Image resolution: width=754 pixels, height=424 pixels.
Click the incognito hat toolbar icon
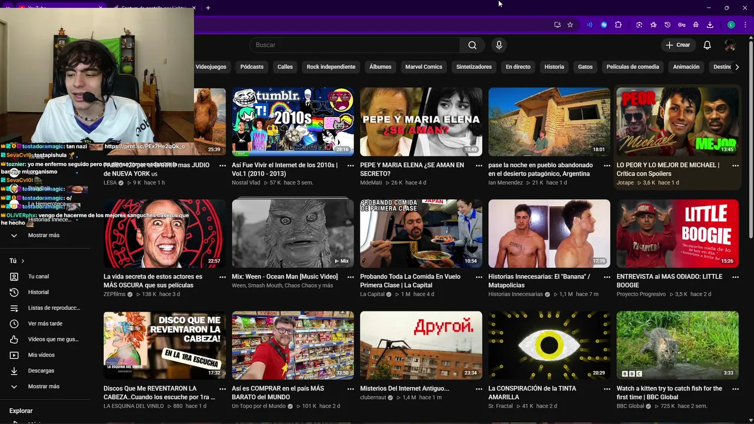(696, 25)
